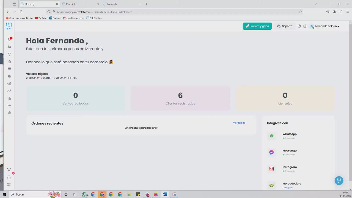Open a new browser tab
Viewport: 352px width, 198px height.
(x=146, y=4)
